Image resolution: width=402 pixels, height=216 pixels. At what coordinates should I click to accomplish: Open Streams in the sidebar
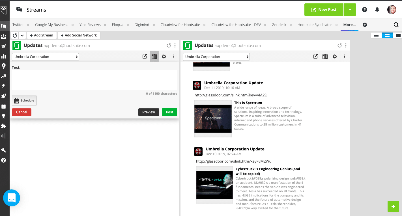point(4,26)
